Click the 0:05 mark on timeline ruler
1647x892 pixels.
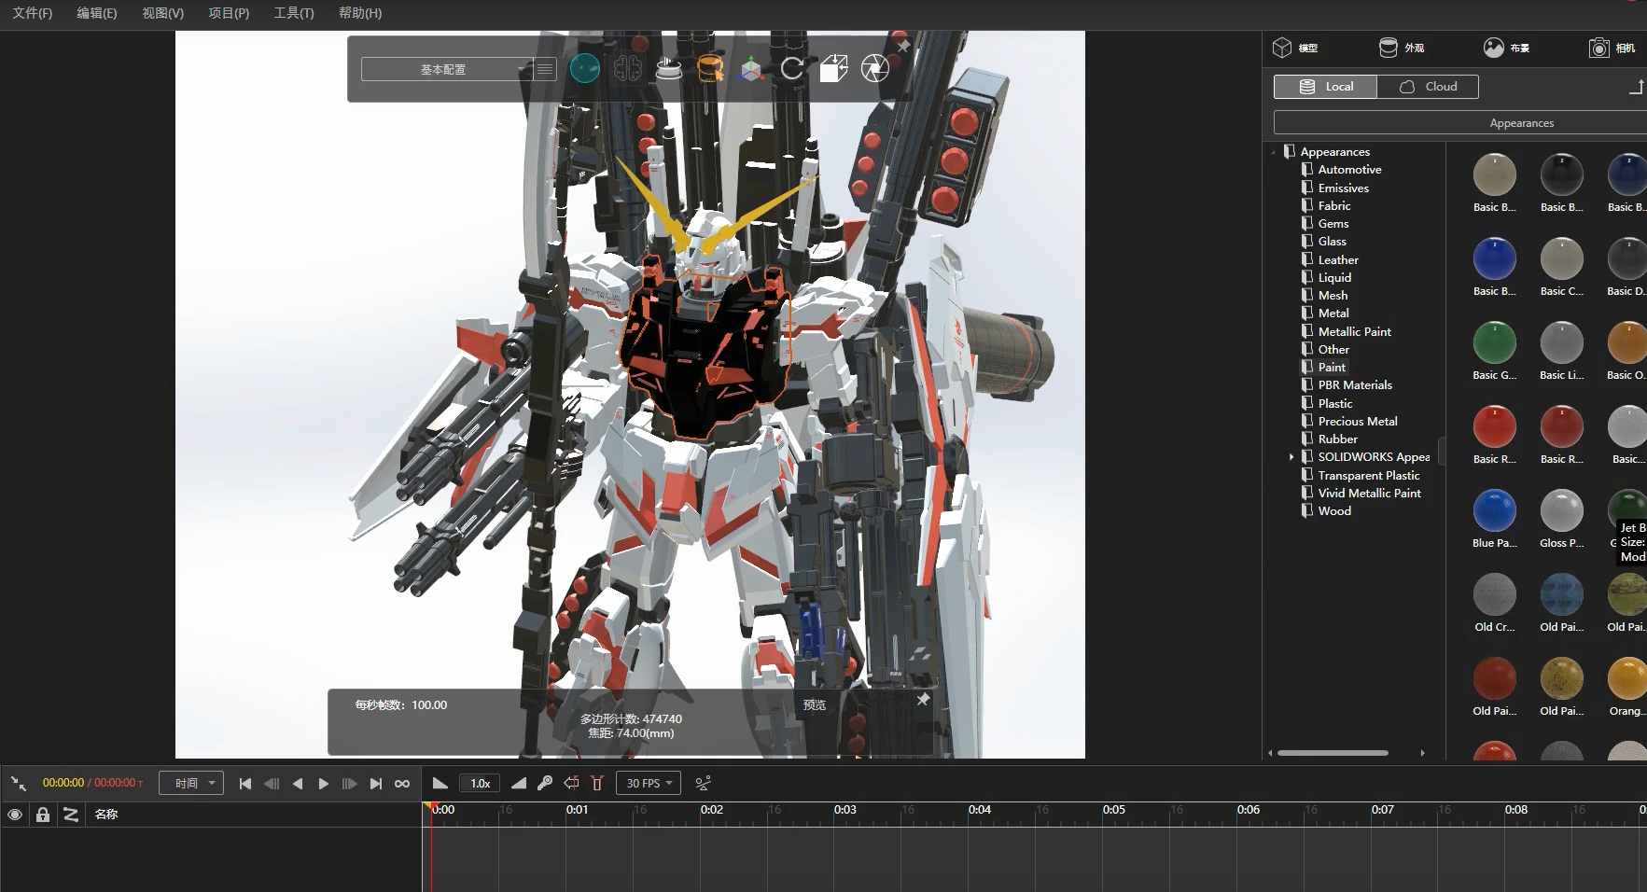pos(1114,810)
